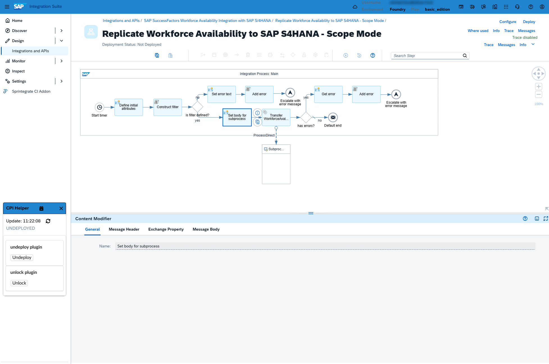Click the Deploy link
This screenshot has width=549, height=364.
tap(529, 22)
